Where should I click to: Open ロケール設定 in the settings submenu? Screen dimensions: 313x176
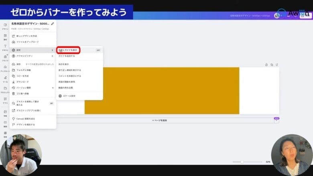[x=79, y=96]
